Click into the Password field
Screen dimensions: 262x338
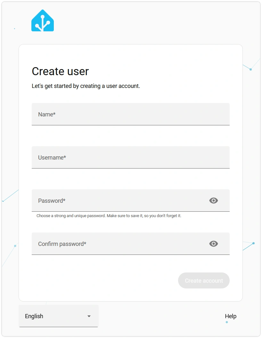click(130, 200)
